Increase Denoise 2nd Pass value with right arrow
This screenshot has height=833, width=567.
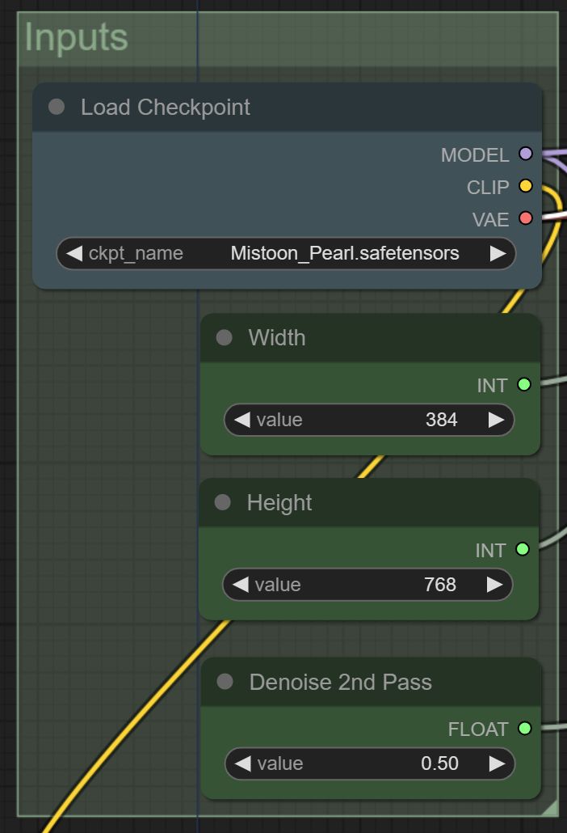click(x=497, y=764)
